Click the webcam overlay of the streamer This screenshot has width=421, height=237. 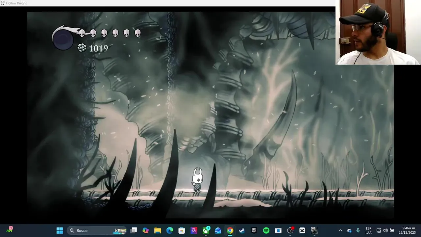click(378, 32)
